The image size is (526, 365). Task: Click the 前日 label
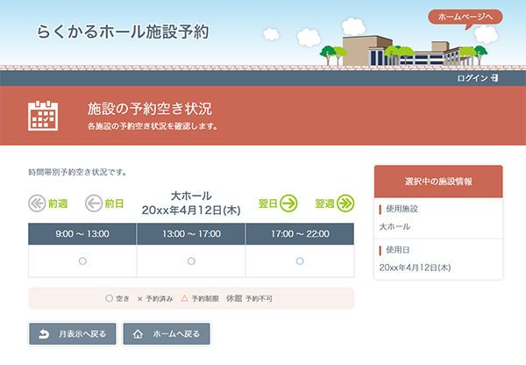(x=114, y=204)
